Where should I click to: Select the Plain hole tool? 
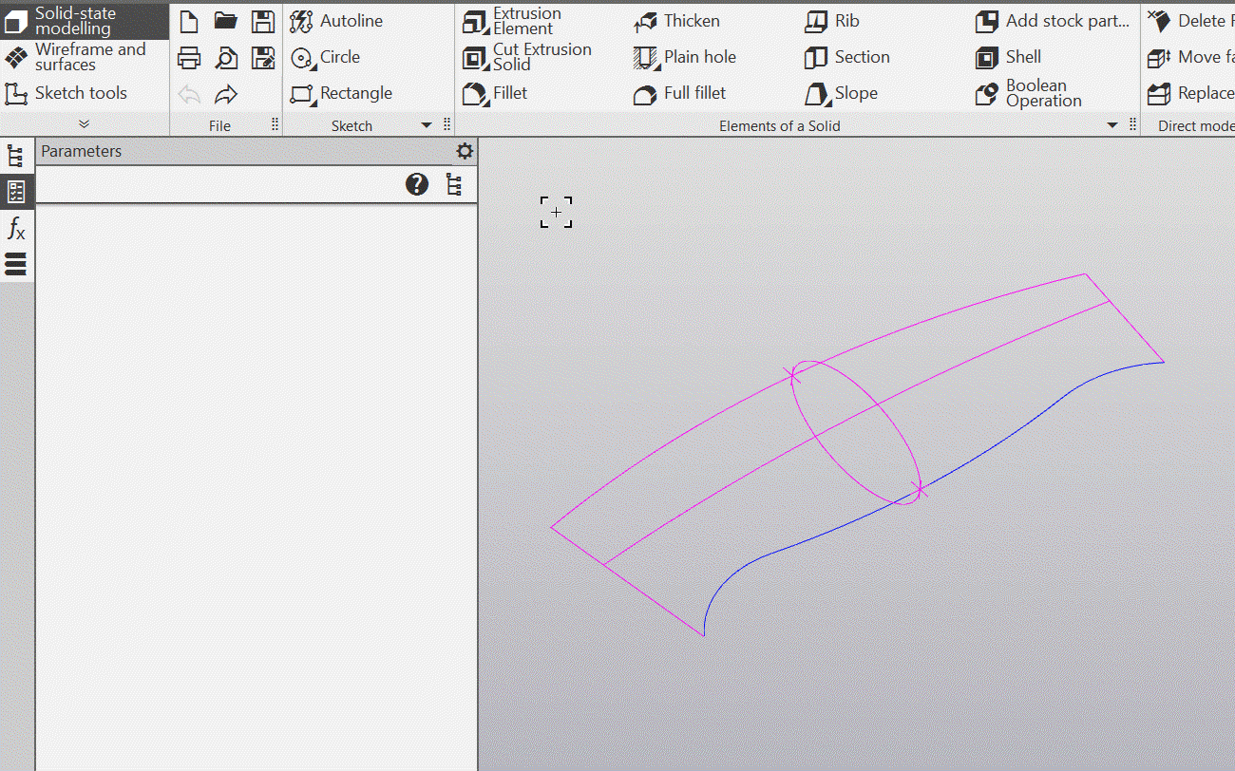pyautogui.click(x=686, y=57)
